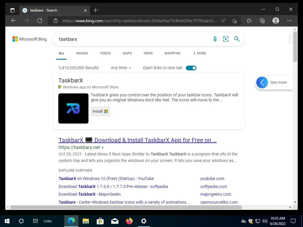Click the scroll down arrow of page
303x227 pixels.
click(x=295, y=202)
